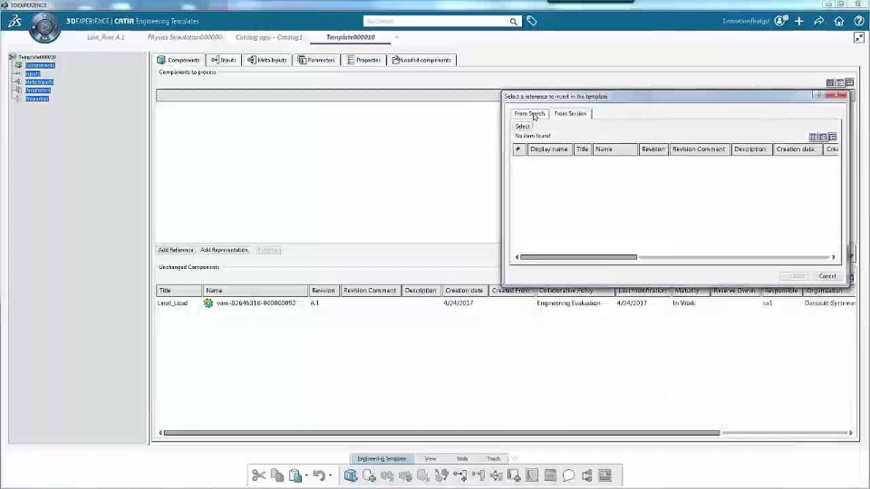
Task: Click the Add Representation button
Action: tap(224, 250)
